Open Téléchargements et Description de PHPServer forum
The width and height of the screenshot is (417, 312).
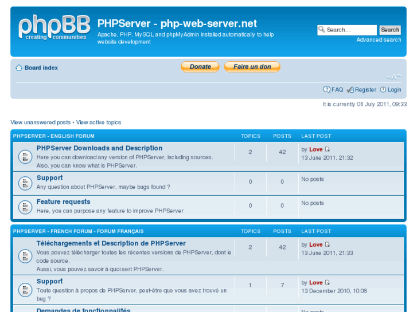pos(111,243)
